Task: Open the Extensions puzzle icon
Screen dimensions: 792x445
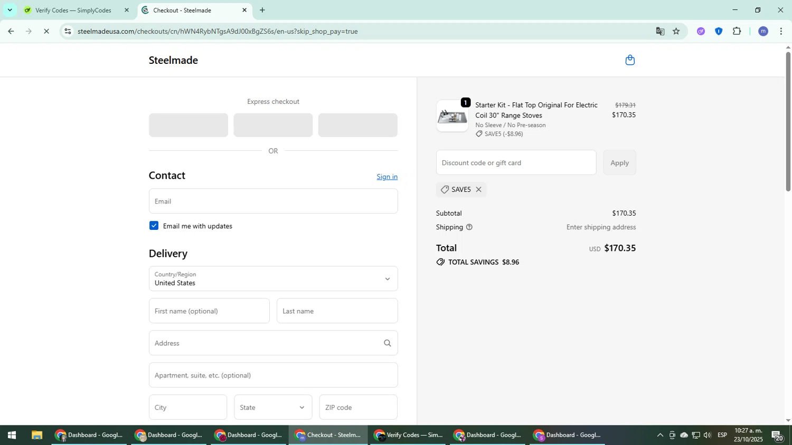Action: click(737, 32)
